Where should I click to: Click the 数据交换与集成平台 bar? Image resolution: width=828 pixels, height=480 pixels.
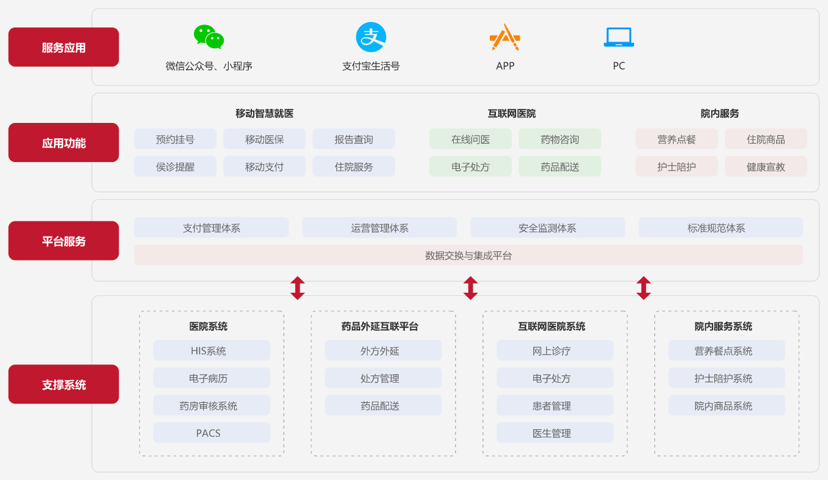[x=468, y=256]
